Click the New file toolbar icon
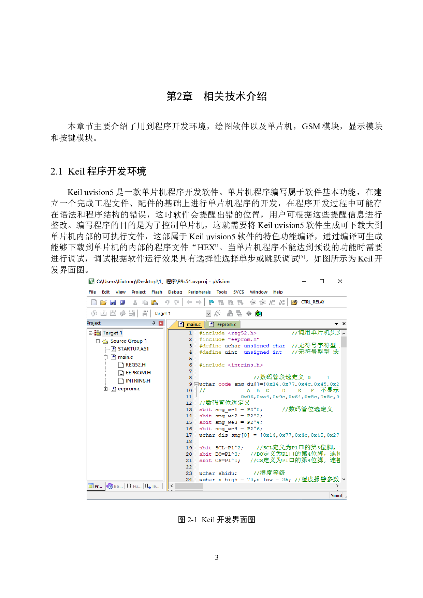 94,302
